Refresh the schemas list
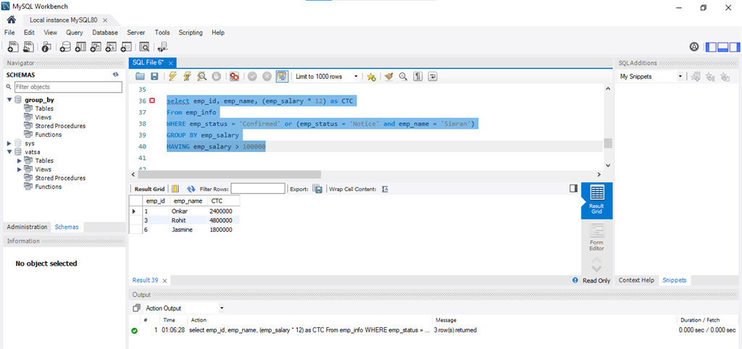Viewport: 742px width, 349px height. [115, 75]
